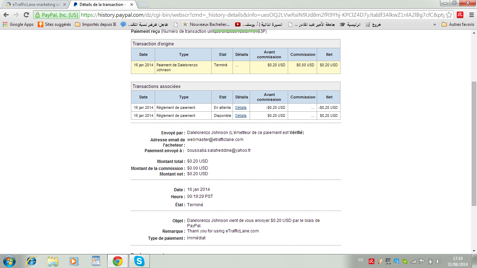Click the boussalia.salaheddine@yahoo.fr email address
The width and height of the screenshot is (477, 268).
(x=219, y=150)
